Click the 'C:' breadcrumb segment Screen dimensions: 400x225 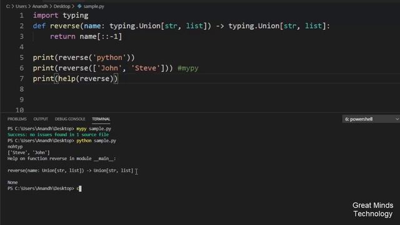pos(8,6)
